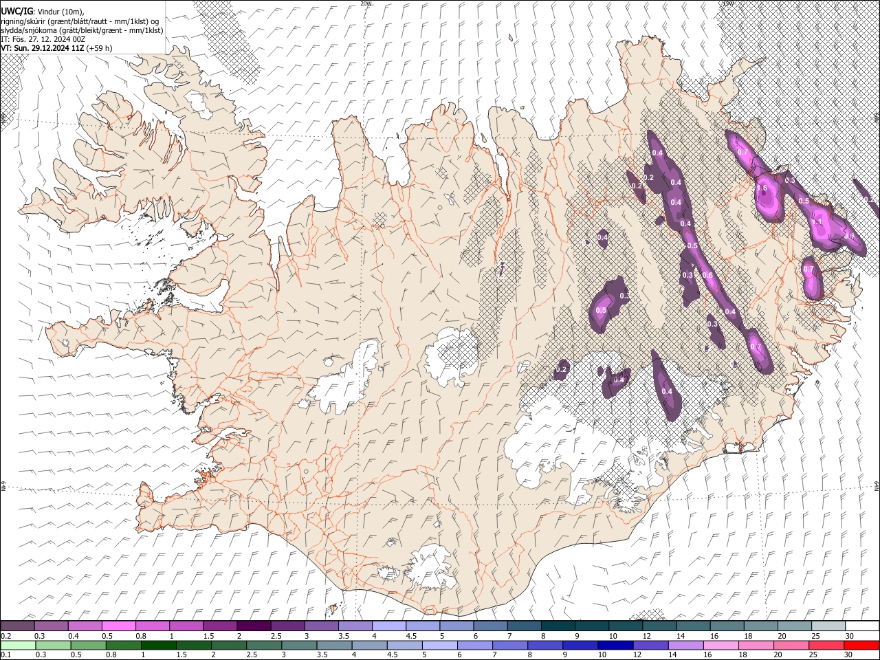Pick the violet 12 swatch in lower legend
880x660 pixels.
[x=651, y=646]
